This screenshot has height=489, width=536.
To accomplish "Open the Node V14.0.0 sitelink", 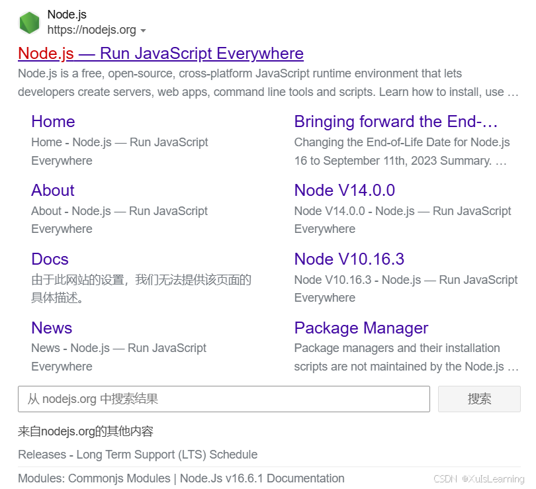I will 345,191.
